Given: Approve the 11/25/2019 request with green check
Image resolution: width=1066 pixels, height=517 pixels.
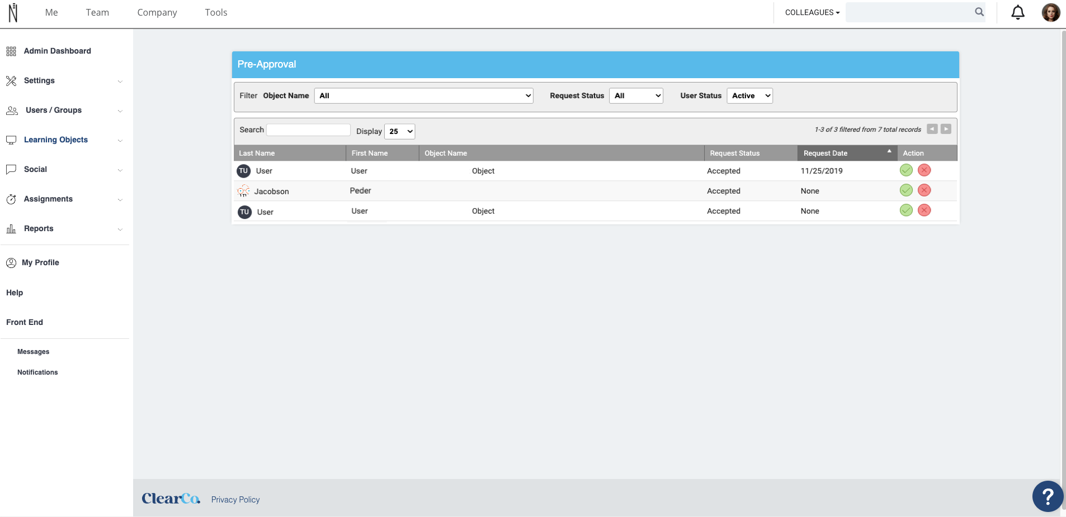Looking at the screenshot, I should [906, 170].
